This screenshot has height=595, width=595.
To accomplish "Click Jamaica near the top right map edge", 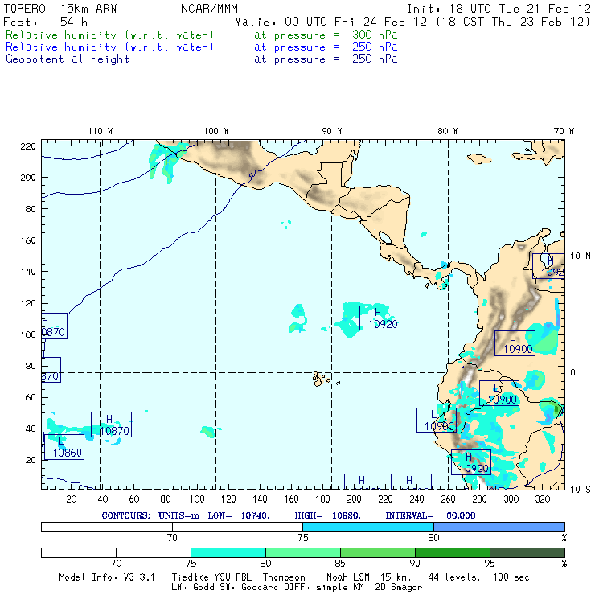I will [x=479, y=158].
